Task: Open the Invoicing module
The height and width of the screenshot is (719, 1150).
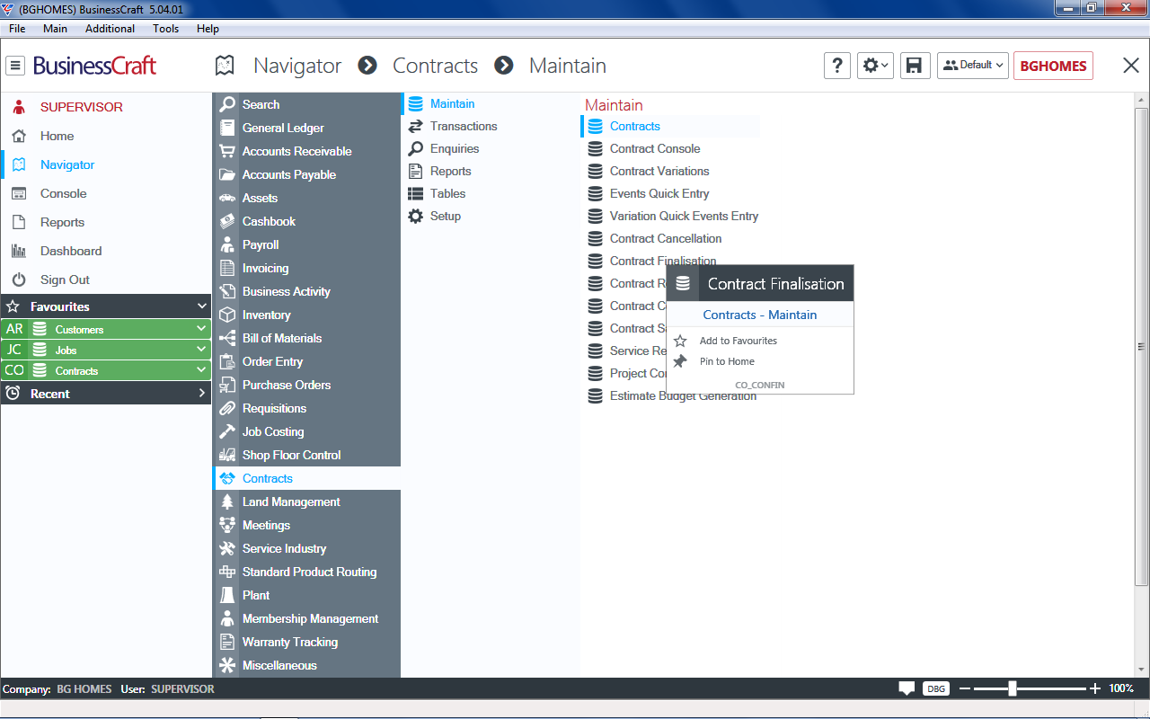Action: tap(306, 268)
